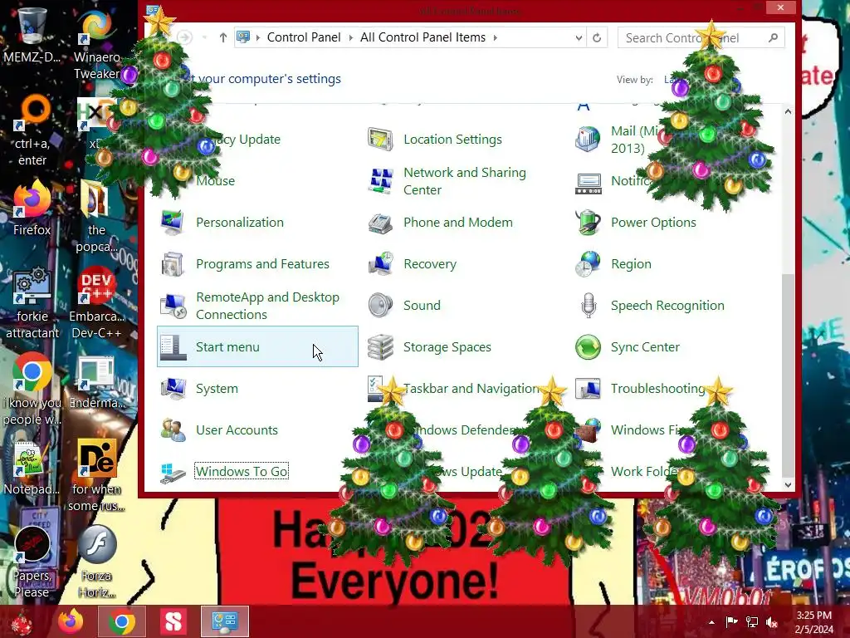Click the Personalization icon
Screen dimensions: 850x638
(x=173, y=223)
